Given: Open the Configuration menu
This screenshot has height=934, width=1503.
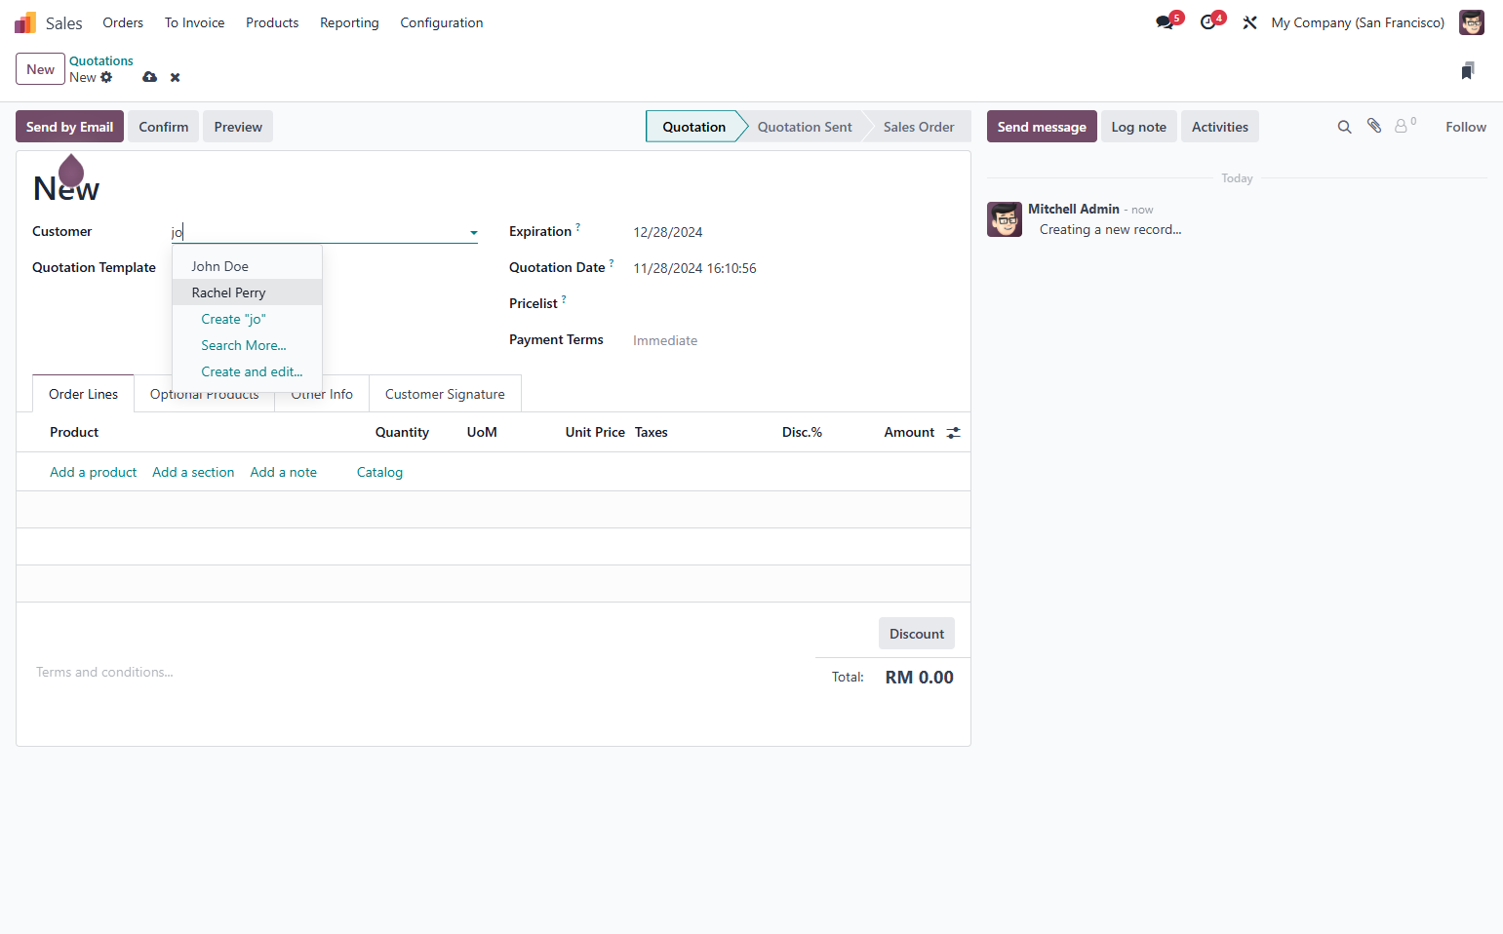Looking at the screenshot, I should point(442,22).
